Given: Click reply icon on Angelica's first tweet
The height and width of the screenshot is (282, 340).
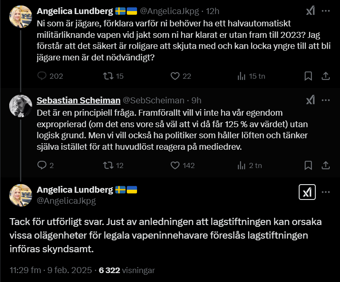Looking at the screenshot, I should click(x=42, y=76).
